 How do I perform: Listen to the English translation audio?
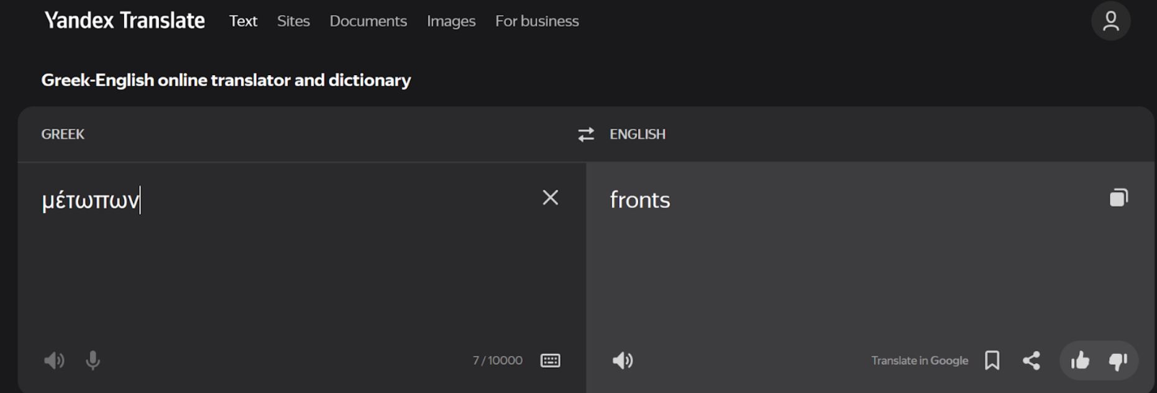tap(623, 360)
